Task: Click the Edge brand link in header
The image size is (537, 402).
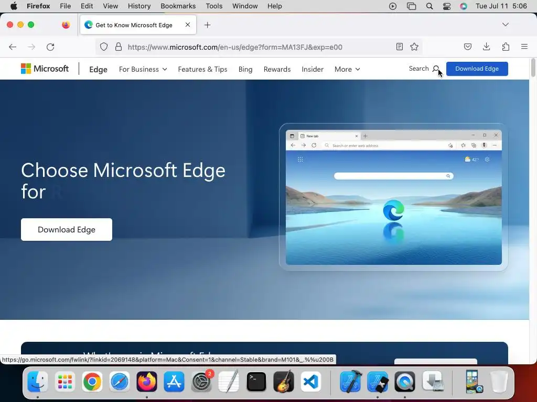Action: tap(98, 70)
